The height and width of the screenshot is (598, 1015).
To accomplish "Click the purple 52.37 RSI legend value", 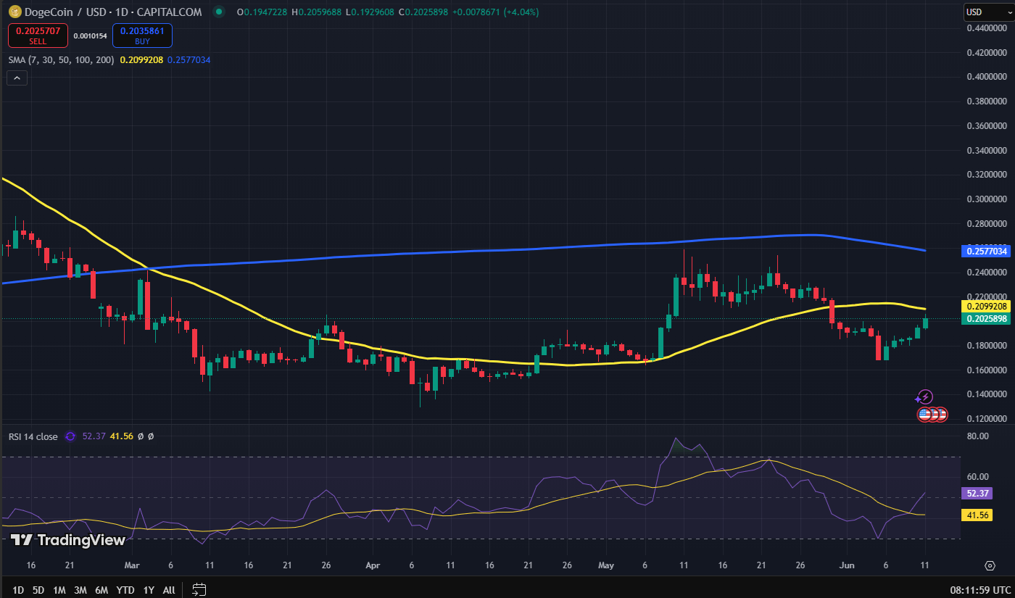I will (94, 436).
